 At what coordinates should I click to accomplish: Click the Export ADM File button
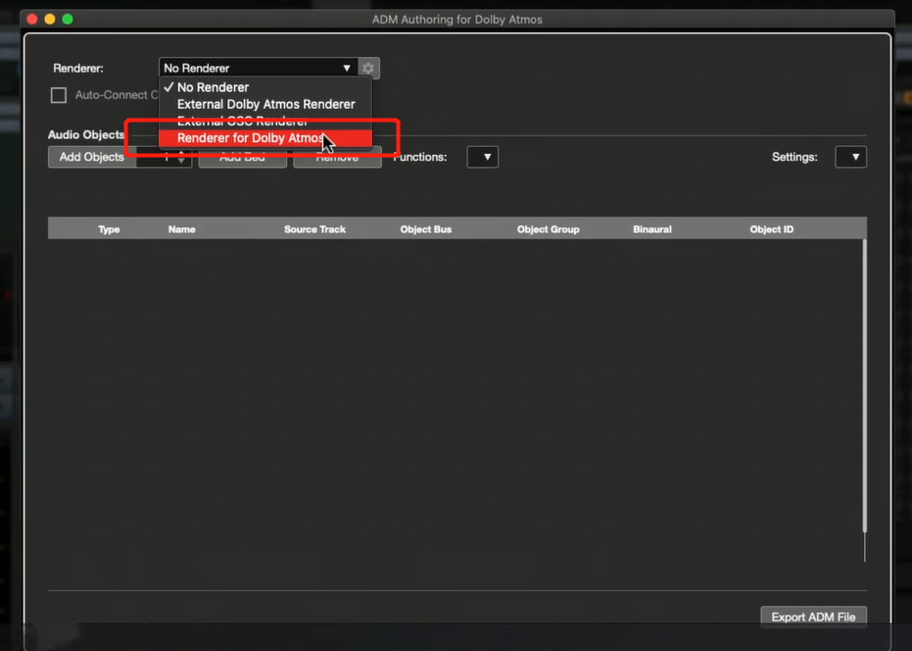(x=813, y=617)
